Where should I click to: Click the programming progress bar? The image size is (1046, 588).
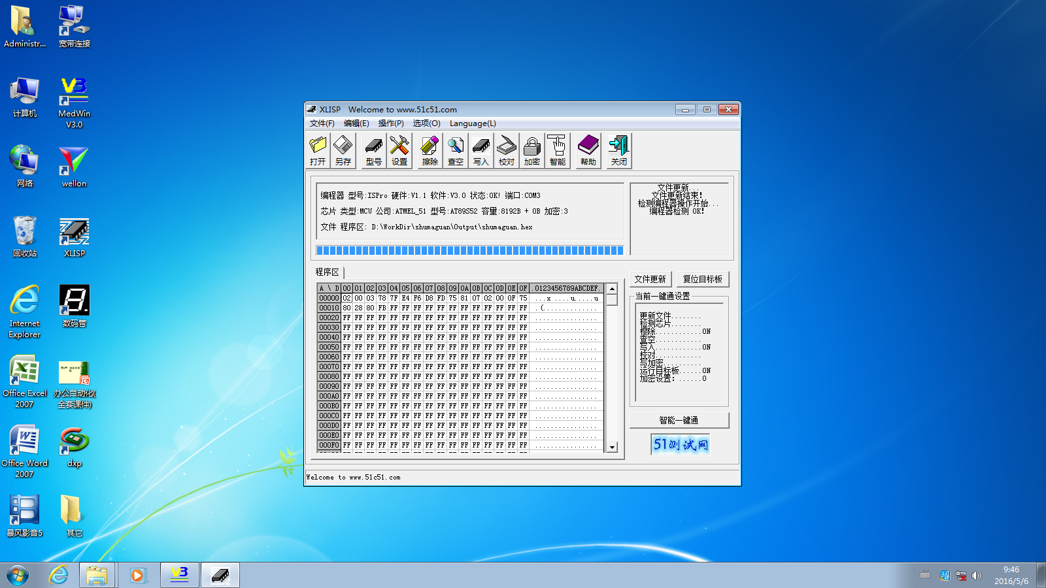[x=469, y=250]
